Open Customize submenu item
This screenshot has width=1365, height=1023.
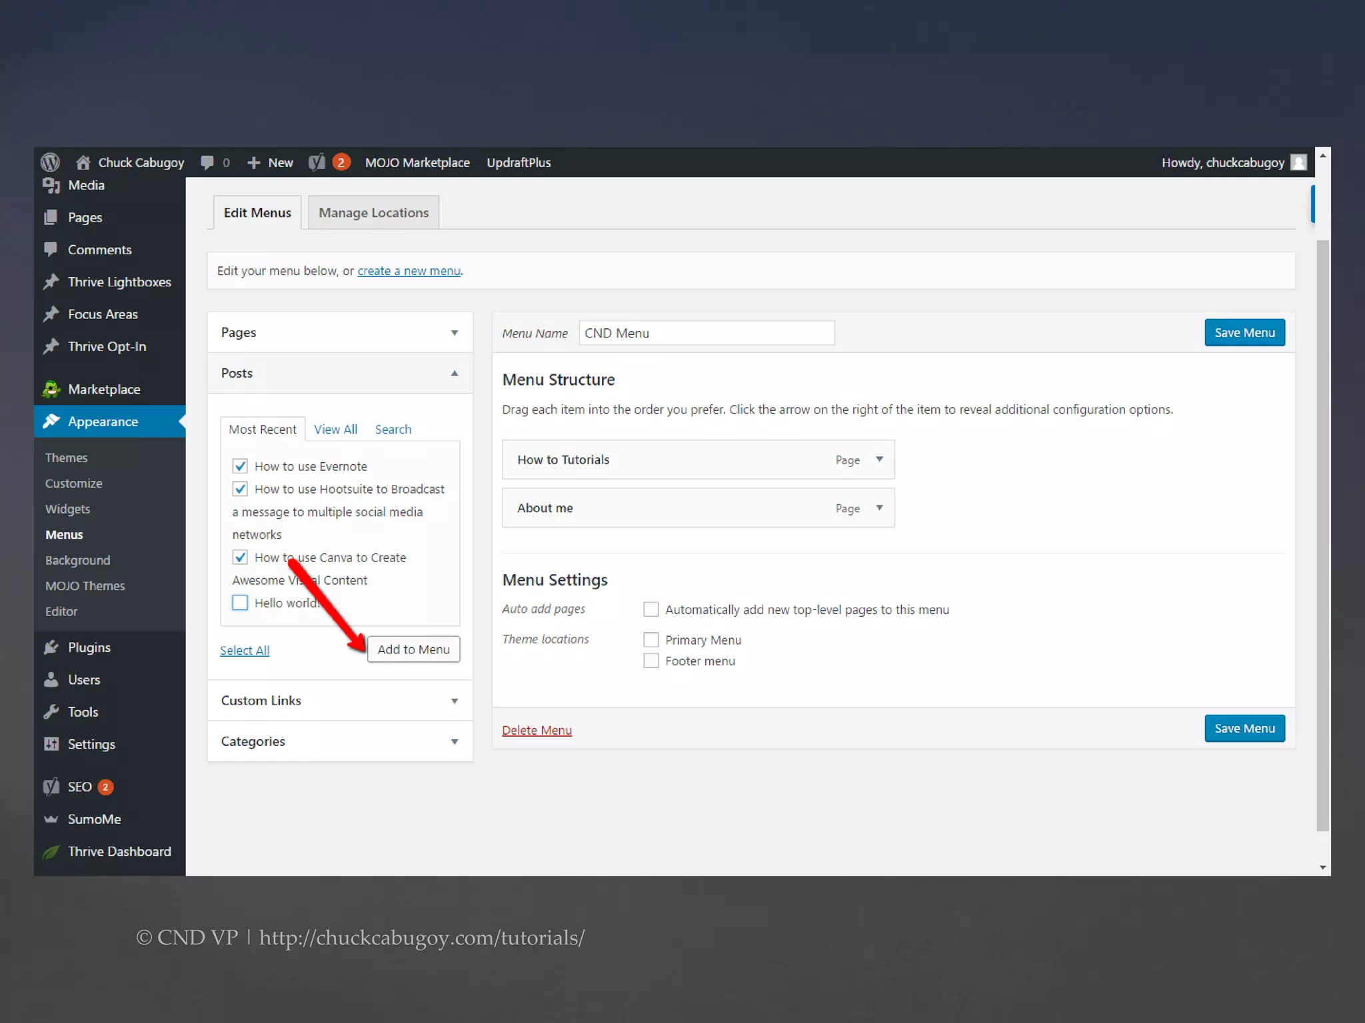(x=74, y=484)
